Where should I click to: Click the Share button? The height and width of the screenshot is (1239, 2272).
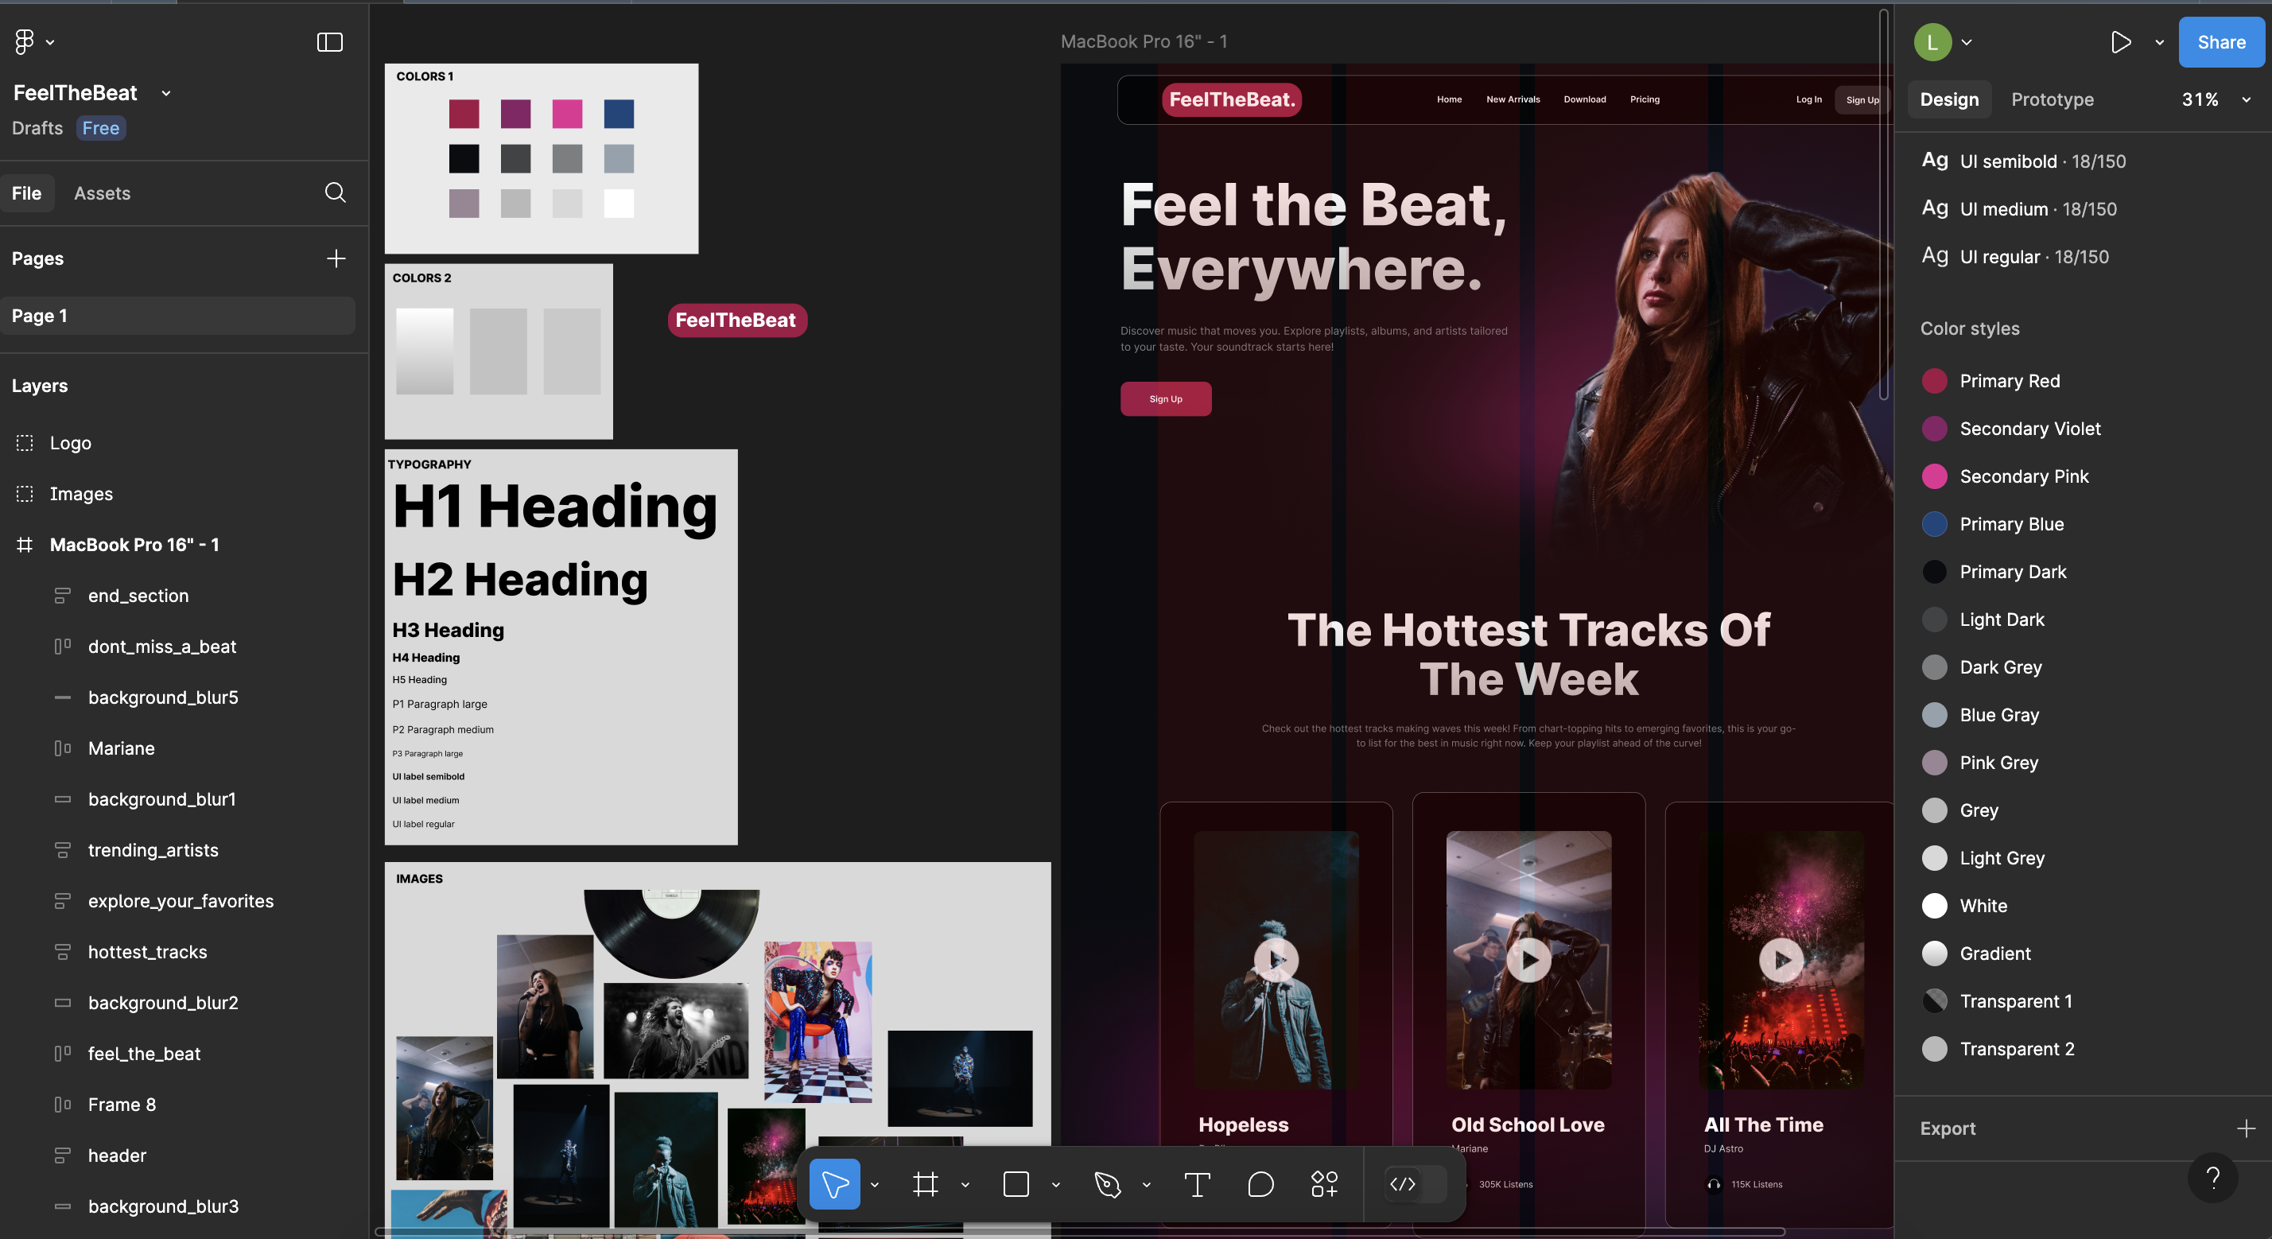click(x=2221, y=42)
